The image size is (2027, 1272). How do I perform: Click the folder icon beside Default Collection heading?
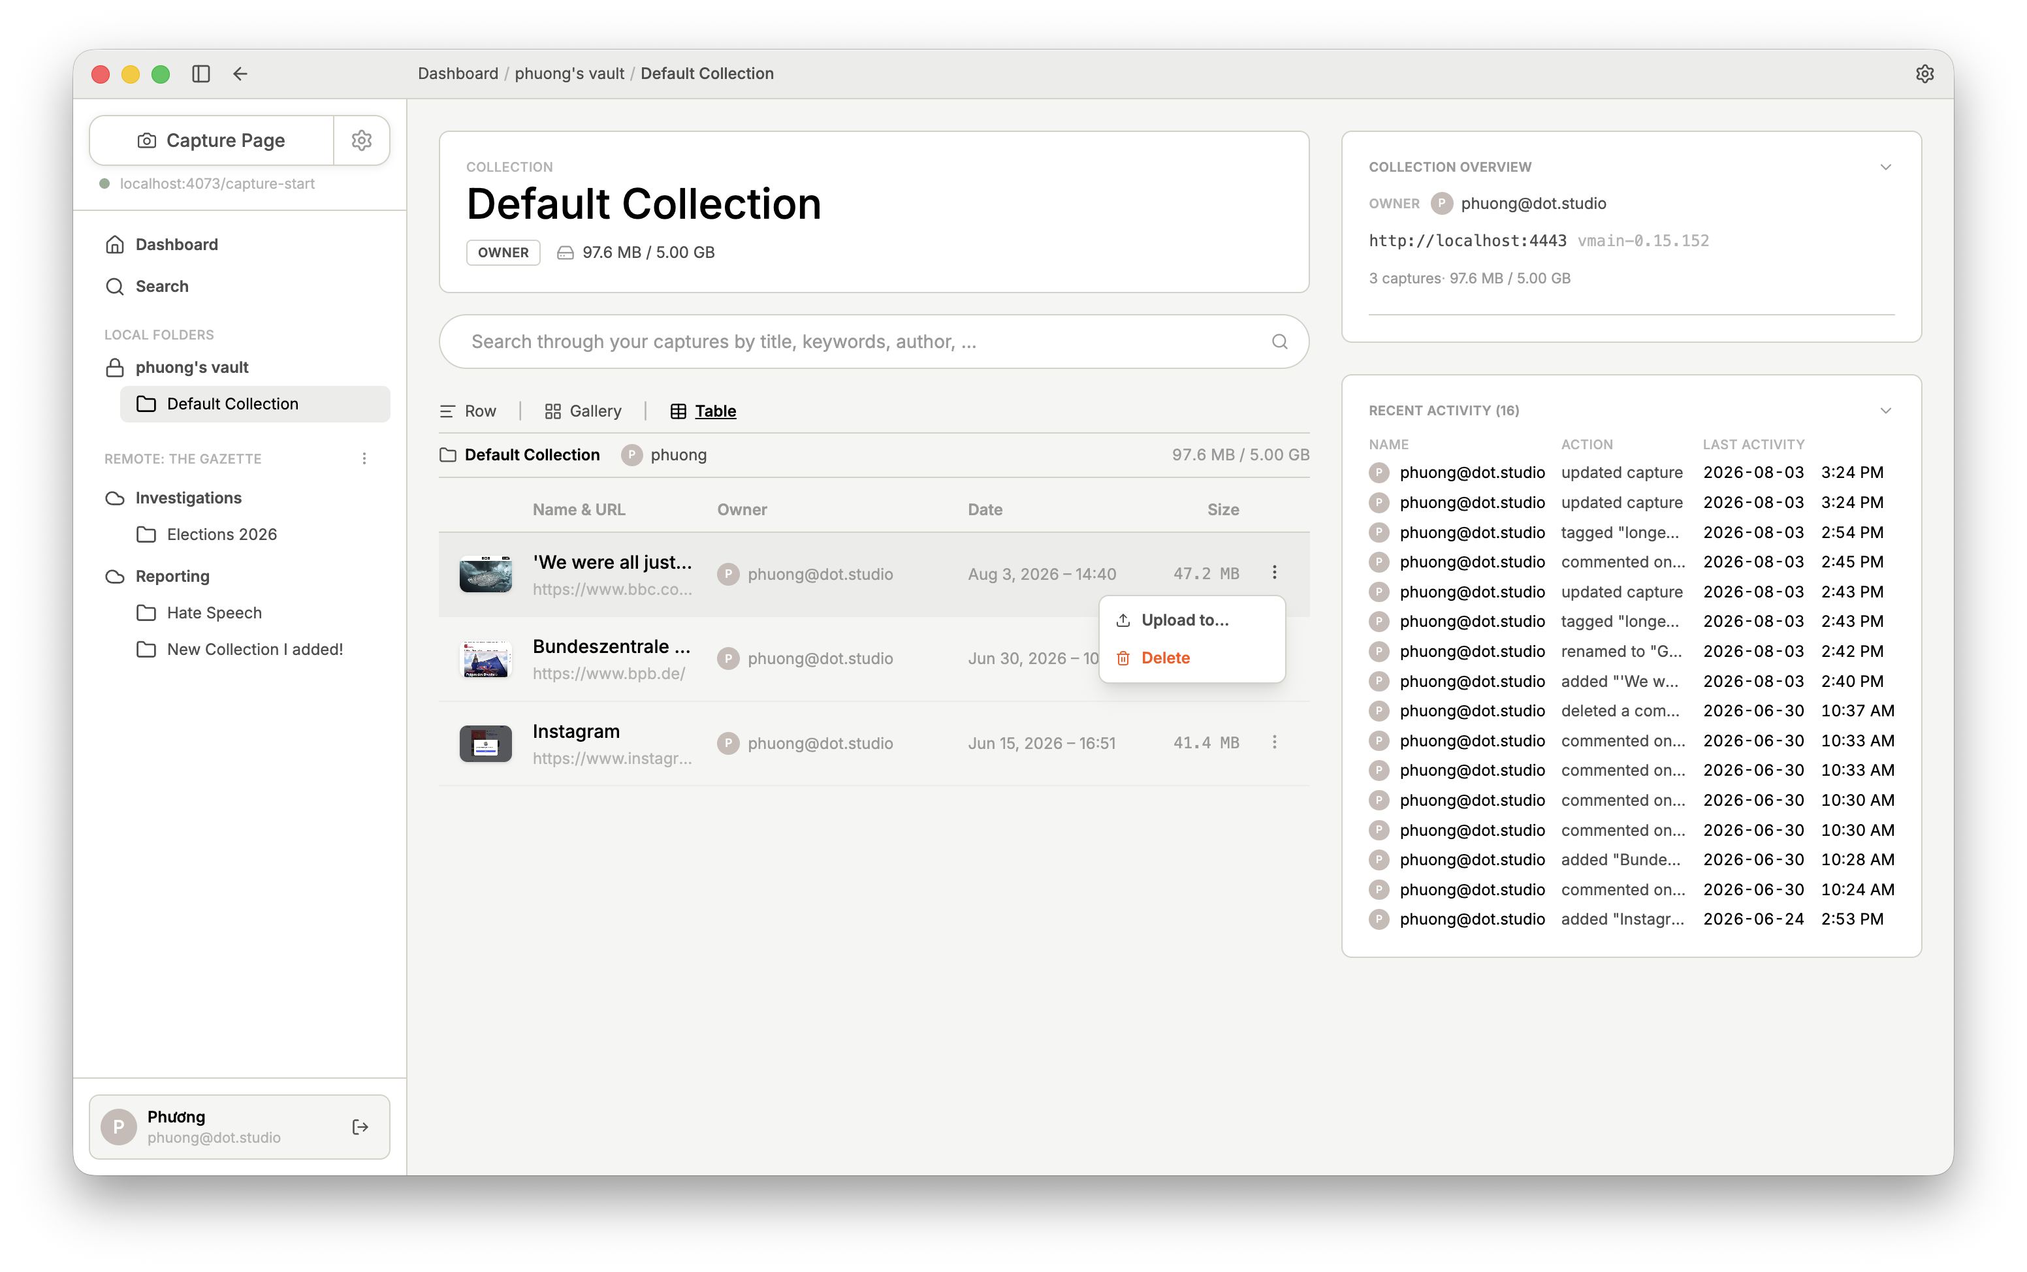click(x=448, y=455)
